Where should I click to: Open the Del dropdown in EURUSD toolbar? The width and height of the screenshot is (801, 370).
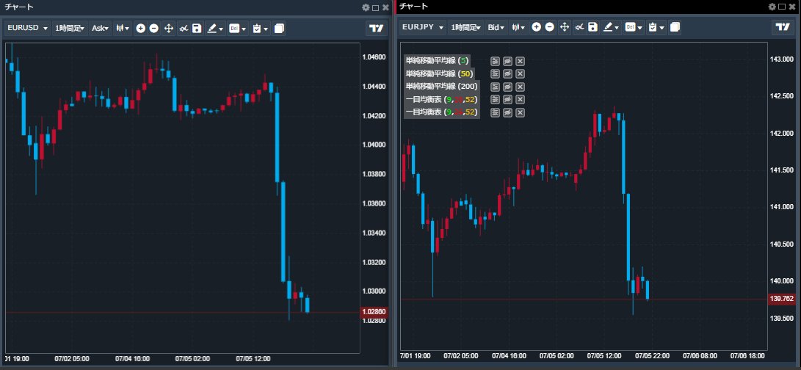[x=238, y=29]
